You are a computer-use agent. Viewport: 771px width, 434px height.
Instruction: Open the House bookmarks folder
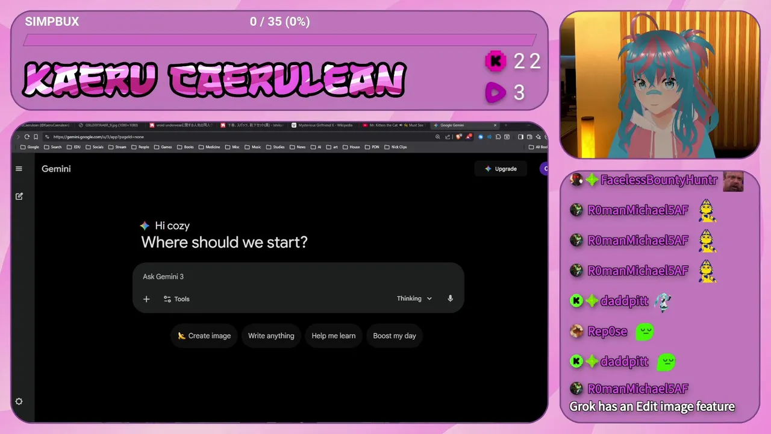pyautogui.click(x=351, y=147)
